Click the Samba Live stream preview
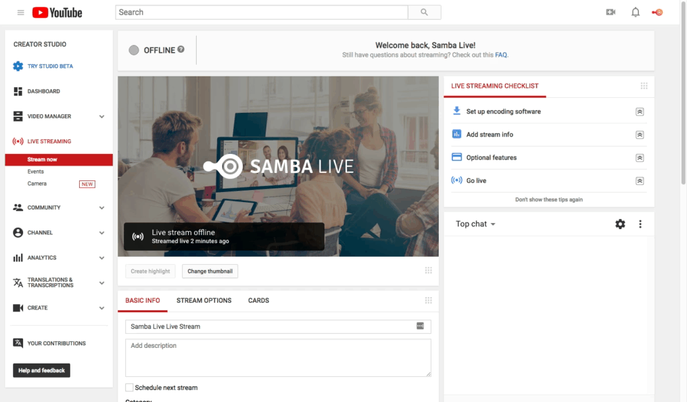This screenshot has height=402, width=687. click(278, 166)
